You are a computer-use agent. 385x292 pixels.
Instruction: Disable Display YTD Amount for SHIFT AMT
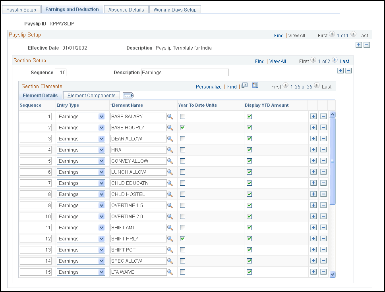249,228
